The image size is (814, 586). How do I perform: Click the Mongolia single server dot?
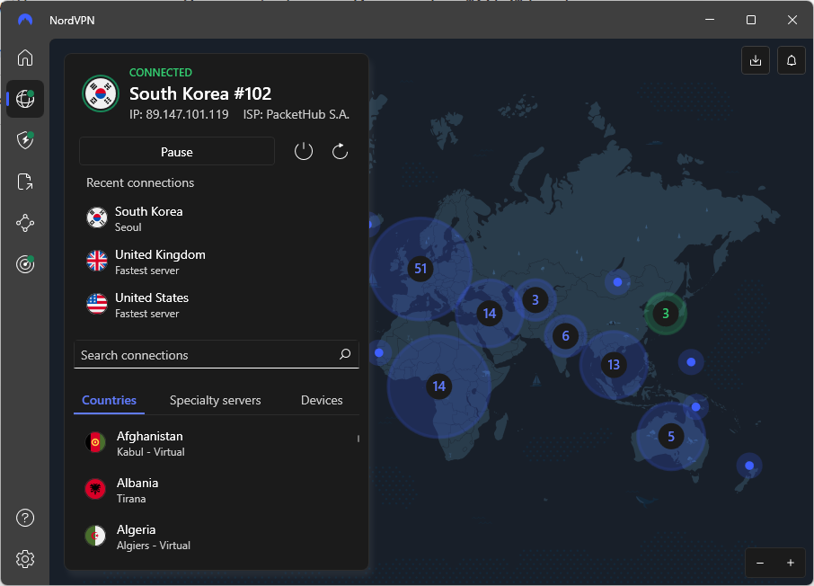coord(617,282)
